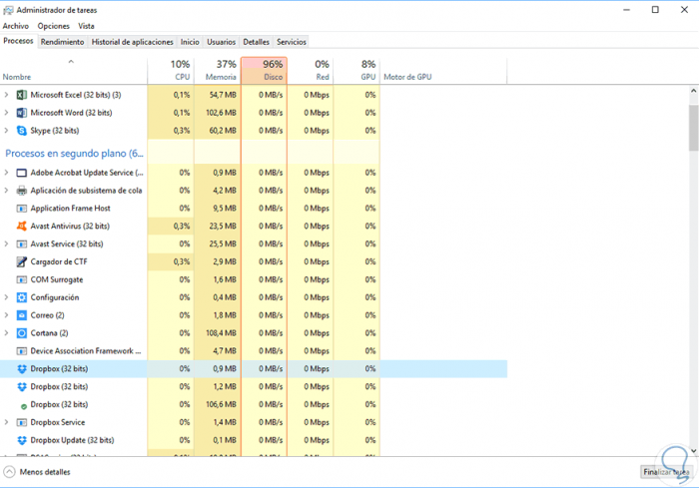This screenshot has height=488, width=699.
Task: Open the Archivo menu
Action: coord(16,26)
